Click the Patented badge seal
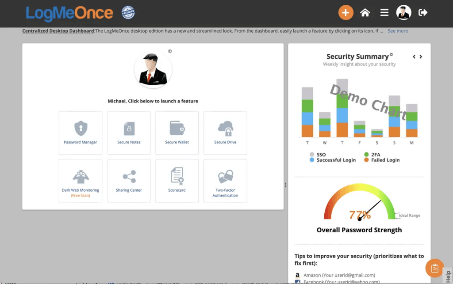 128,12
